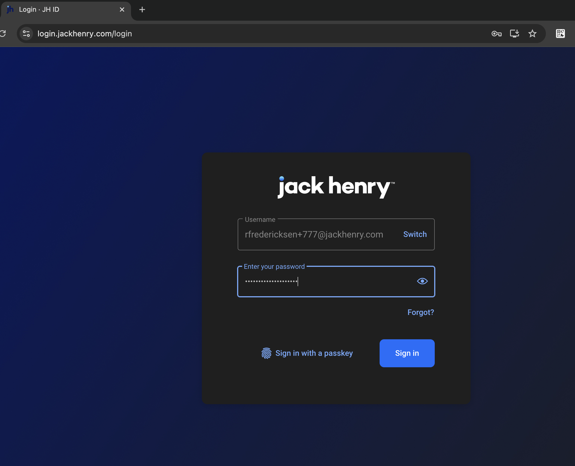Viewport: 575px width, 466px height.
Task: Click the install page download icon
Action: [515, 34]
